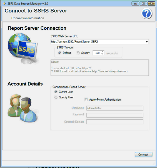Expand the SSRS Web Server URL dropdown

(147, 42)
